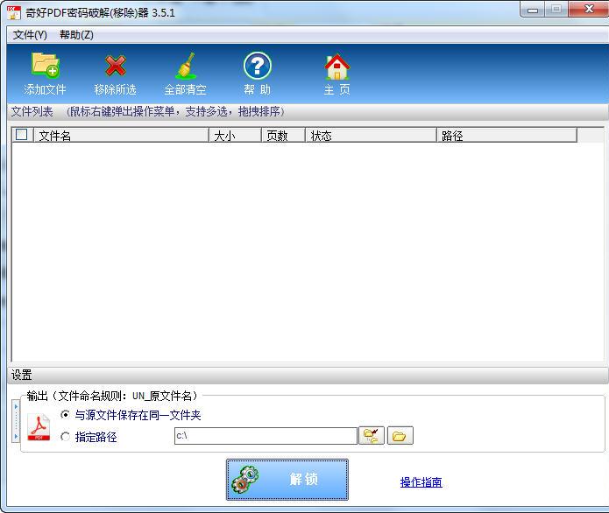Click the 文件名 column header
This screenshot has height=513, width=609.
pyautogui.click(x=121, y=136)
